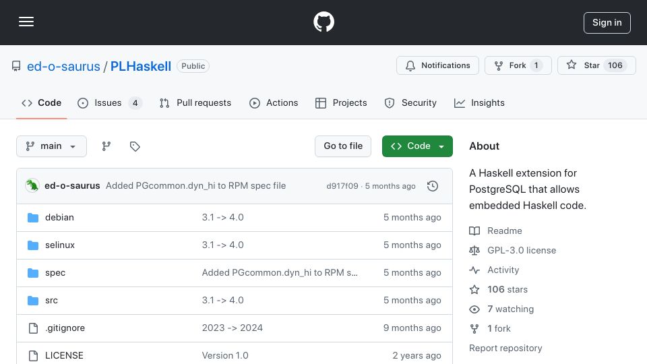Click Report repository link

[x=505, y=348]
